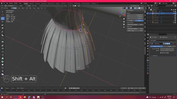The image size is (177, 99).
Task: Select the Spin tool
Action: click(x=2, y=62)
